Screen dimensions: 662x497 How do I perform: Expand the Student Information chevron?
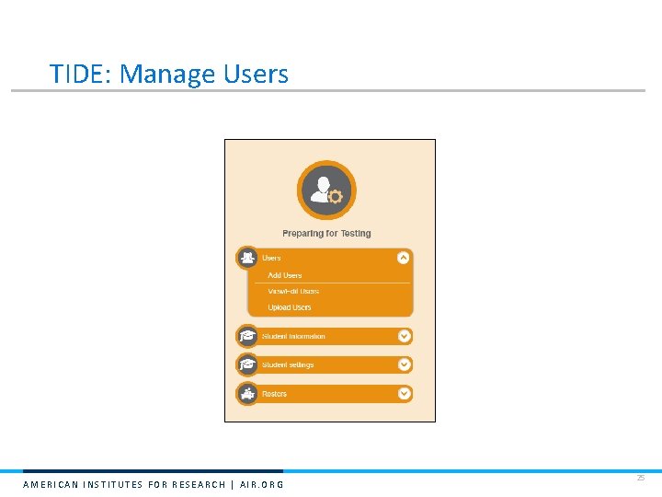[x=404, y=336]
